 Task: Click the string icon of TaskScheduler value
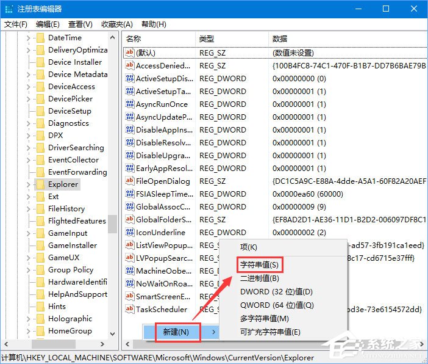pos(129,309)
